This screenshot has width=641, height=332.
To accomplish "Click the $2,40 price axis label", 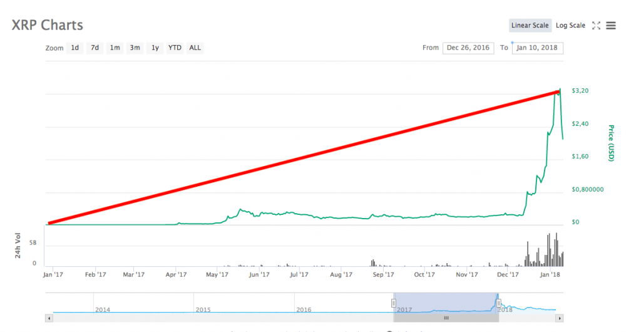I will point(580,124).
